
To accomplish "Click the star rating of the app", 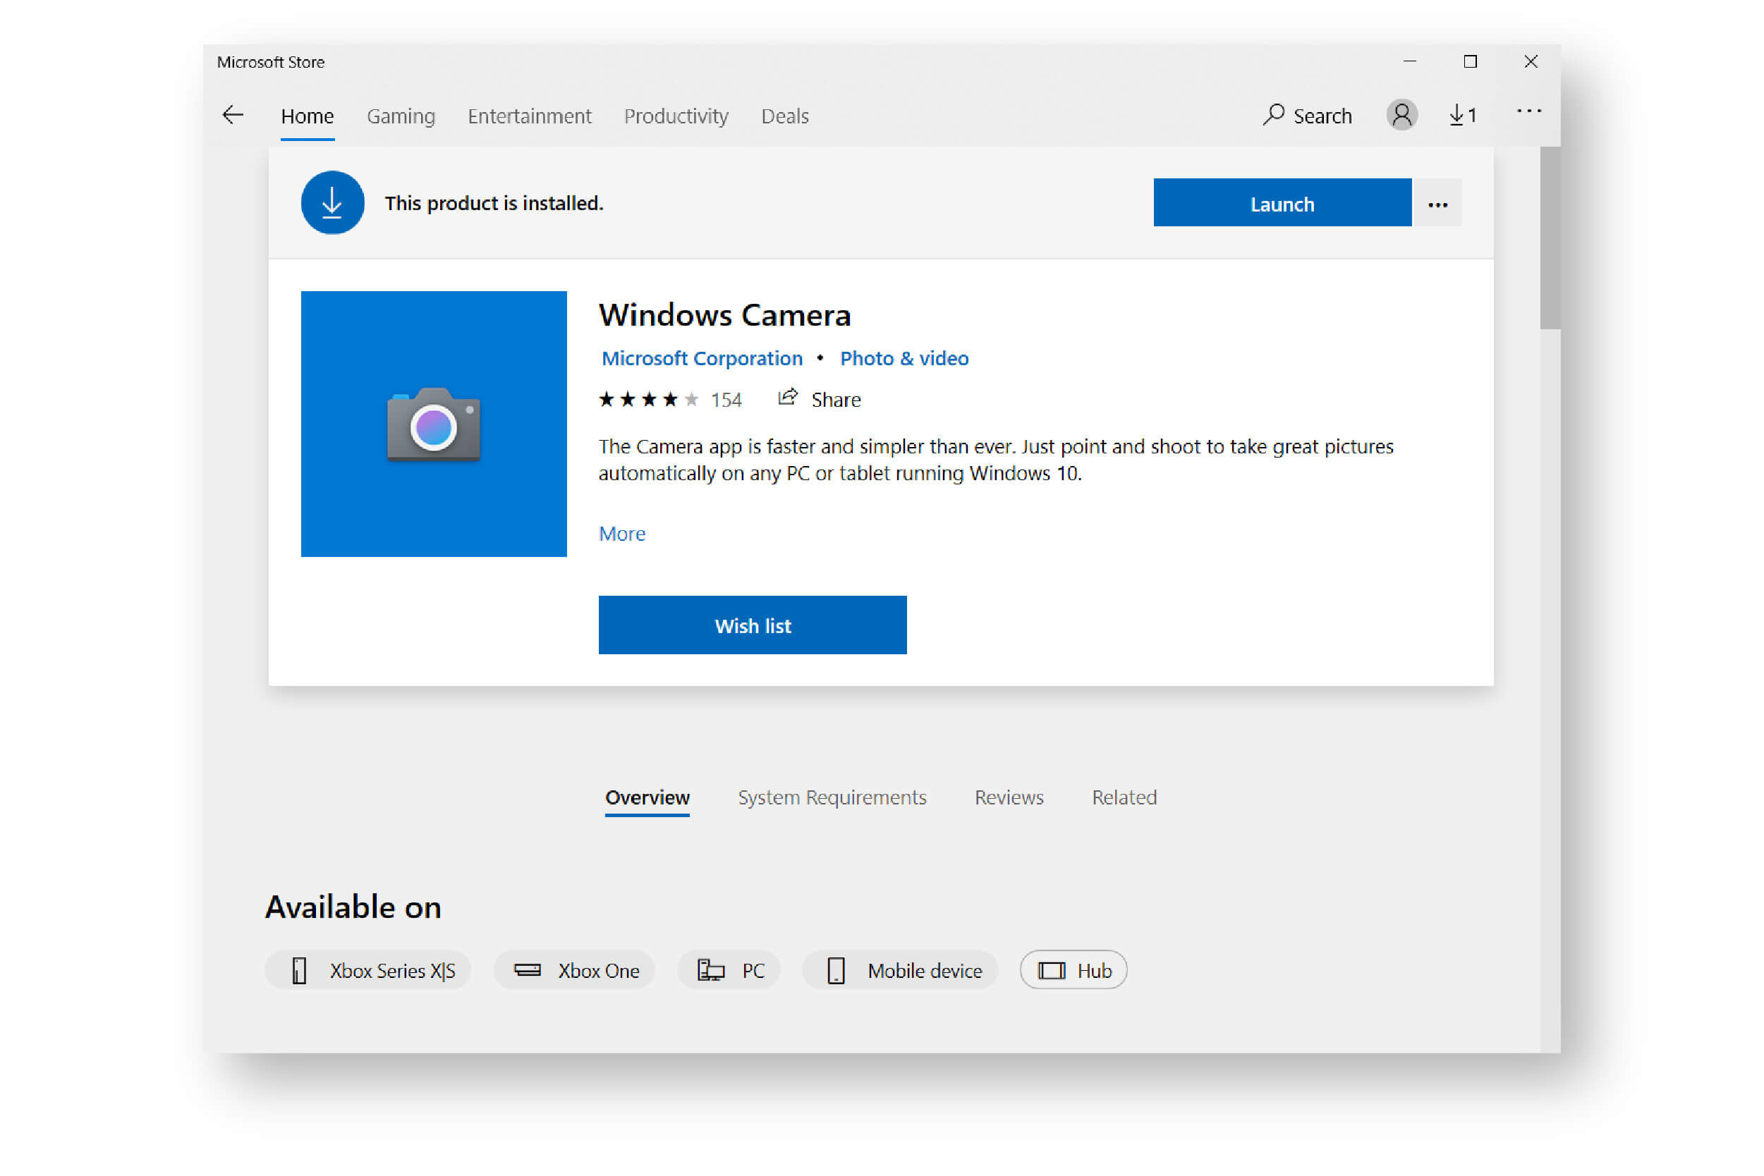I will point(649,400).
